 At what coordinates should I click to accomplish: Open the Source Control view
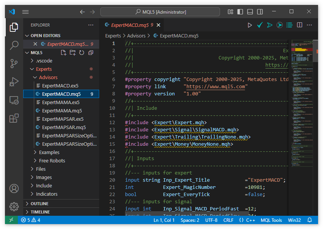click(14, 64)
